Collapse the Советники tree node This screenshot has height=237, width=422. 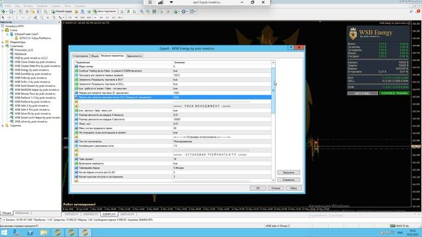pos(3,46)
